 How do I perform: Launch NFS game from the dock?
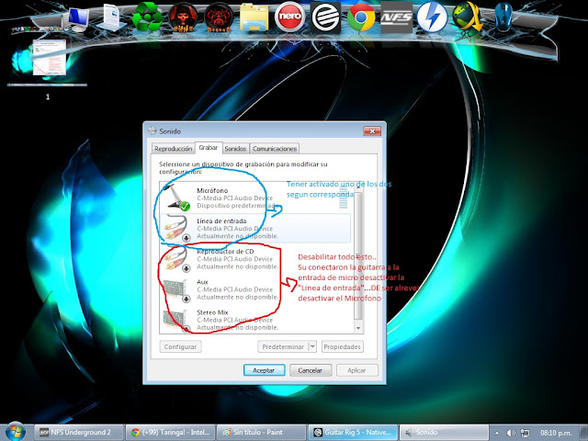(397, 17)
